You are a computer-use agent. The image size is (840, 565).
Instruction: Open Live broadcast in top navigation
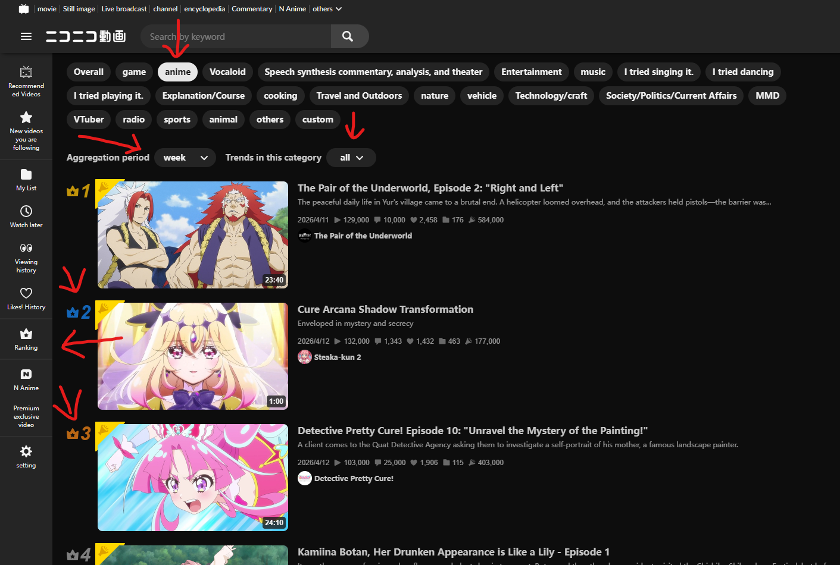[x=124, y=9]
